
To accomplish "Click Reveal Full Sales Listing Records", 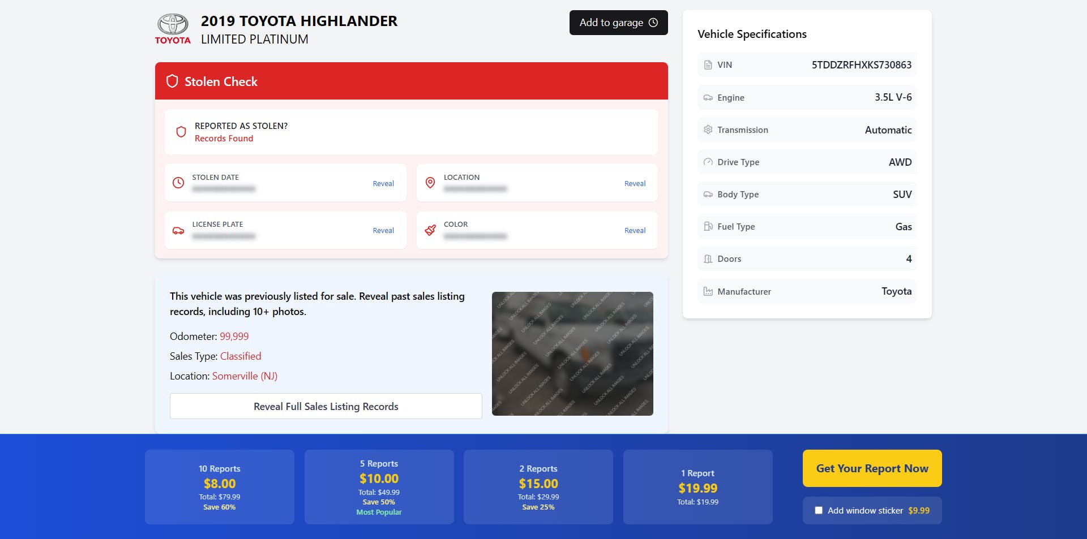I will [x=326, y=406].
